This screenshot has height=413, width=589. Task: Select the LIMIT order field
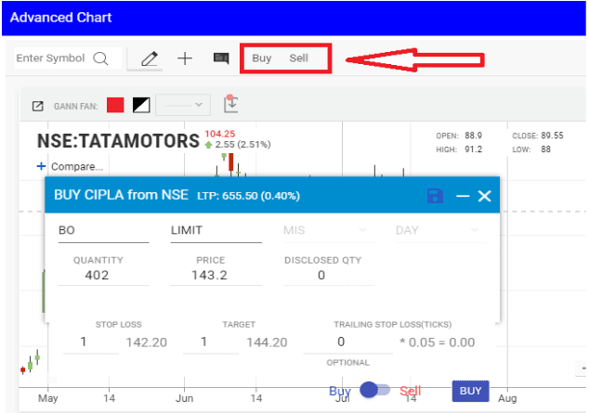[216, 231]
